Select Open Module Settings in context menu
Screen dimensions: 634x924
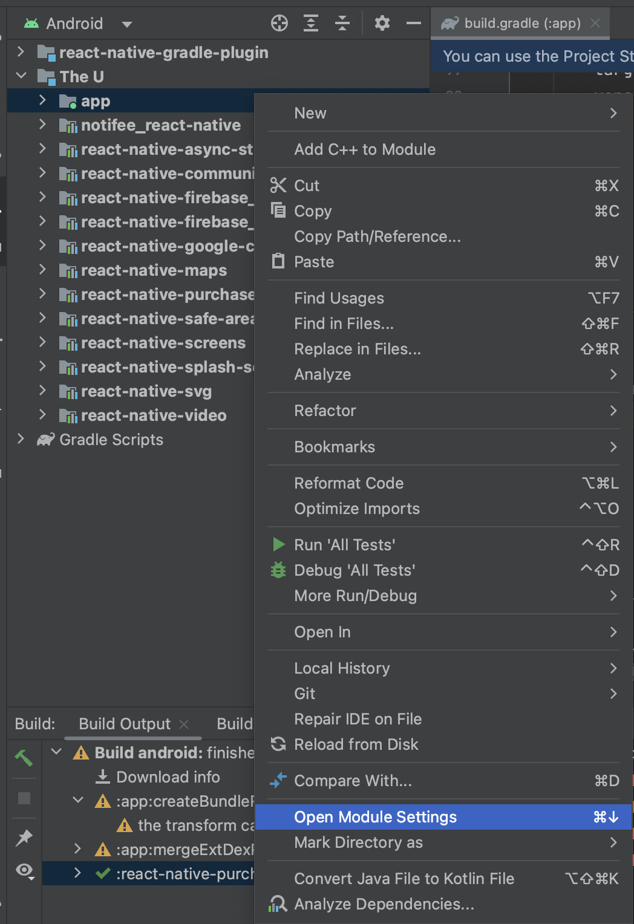[x=375, y=817]
